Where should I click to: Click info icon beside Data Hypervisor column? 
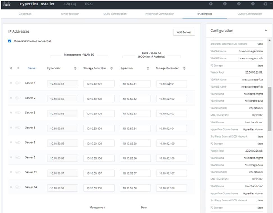148,68
